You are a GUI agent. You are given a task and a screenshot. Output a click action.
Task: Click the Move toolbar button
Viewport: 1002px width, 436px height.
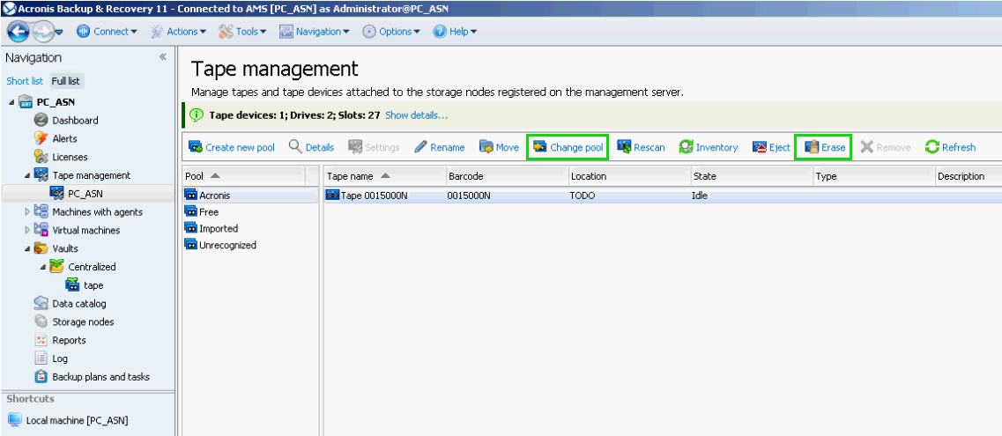(x=499, y=147)
